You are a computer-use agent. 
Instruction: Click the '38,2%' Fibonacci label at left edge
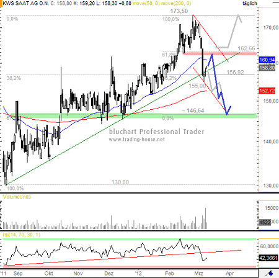[14, 78]
